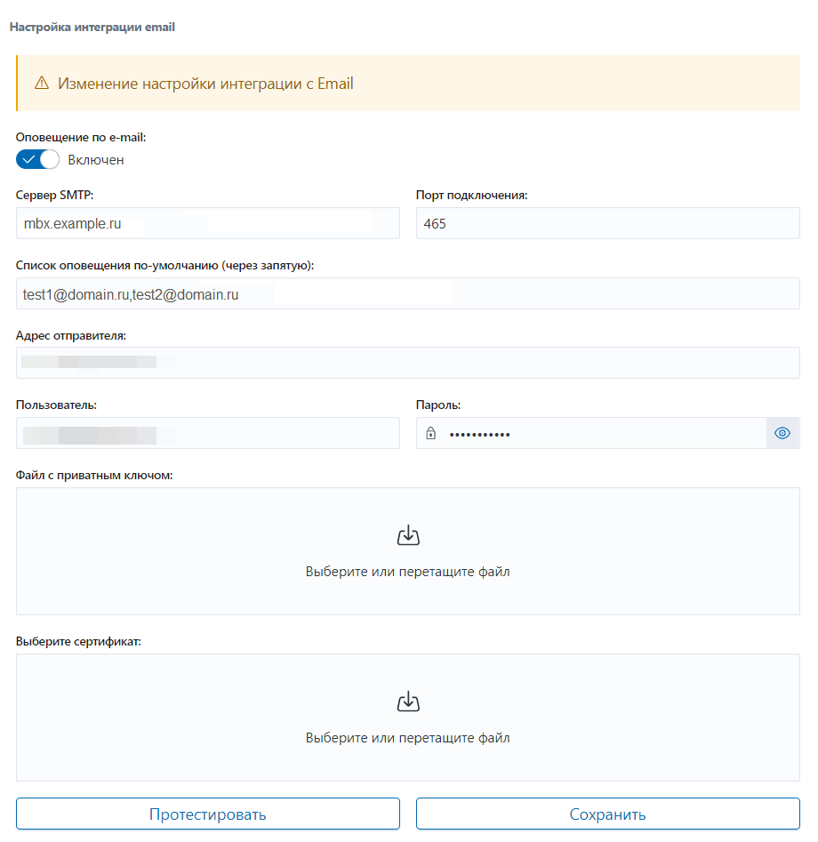Click the 'Пароль:' field label

click(438, 405)
